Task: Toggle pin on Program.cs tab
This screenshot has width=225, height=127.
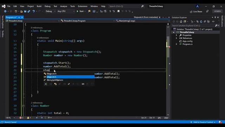Action: (19, 17)
